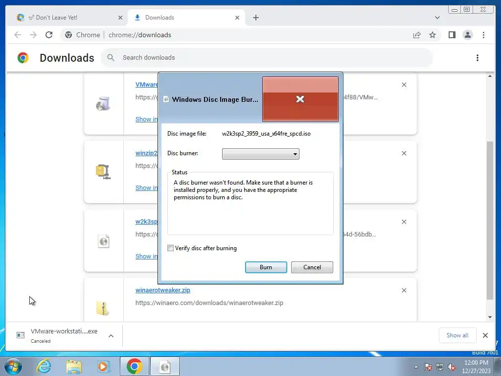Click the Search downloads field
Screen dimensions: 501x376
pyautogui.click(x=267, y=58)
